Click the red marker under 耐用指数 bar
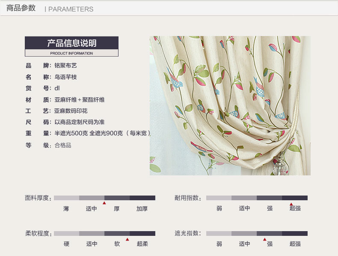The height and width of the screenshot is (256, 338). pyautogui.click(x=291, y=204)
